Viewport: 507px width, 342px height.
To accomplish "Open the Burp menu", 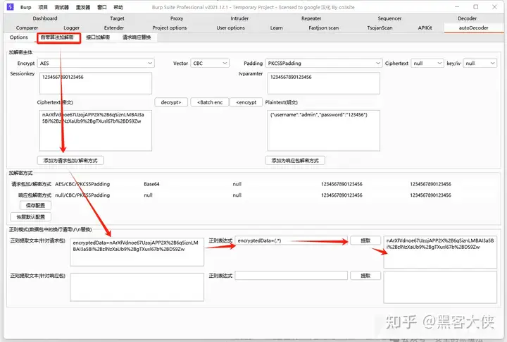I will (x=26, y=7).
